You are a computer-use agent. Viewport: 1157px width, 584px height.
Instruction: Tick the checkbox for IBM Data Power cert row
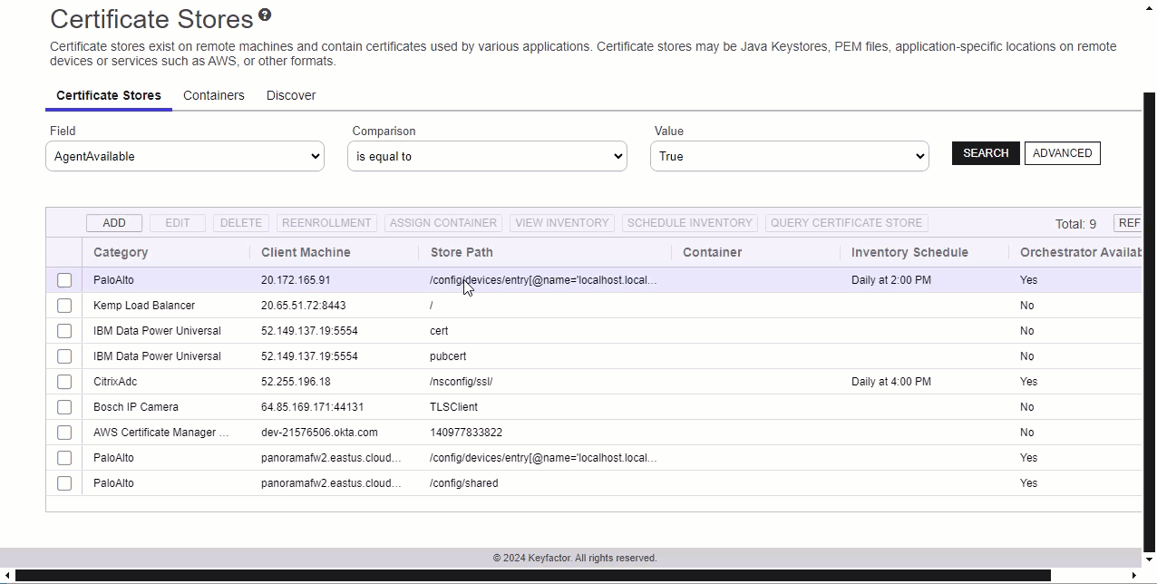pos(64,331)
